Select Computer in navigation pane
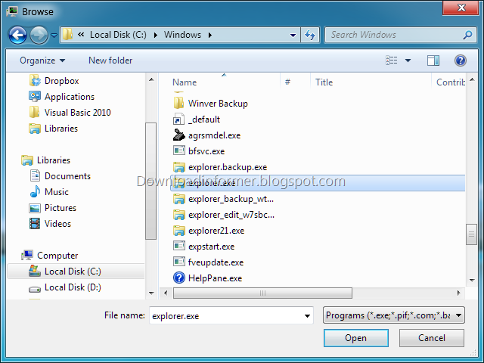 point(49,256)
